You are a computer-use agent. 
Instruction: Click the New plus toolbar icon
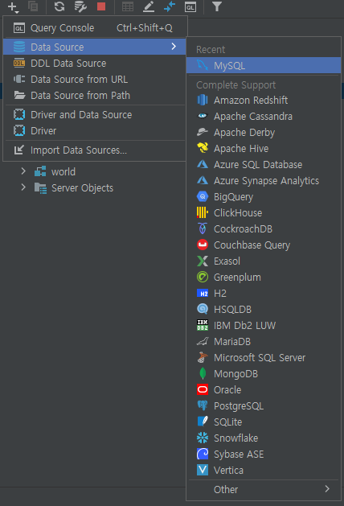(x=13, y=6)
